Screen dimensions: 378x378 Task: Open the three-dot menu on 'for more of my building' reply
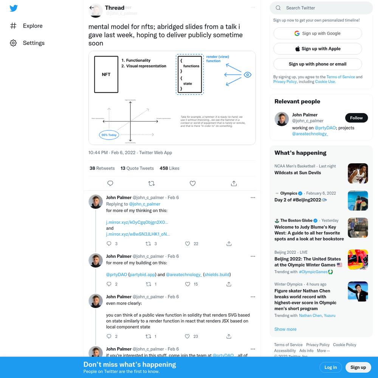[x=253, y=256]
